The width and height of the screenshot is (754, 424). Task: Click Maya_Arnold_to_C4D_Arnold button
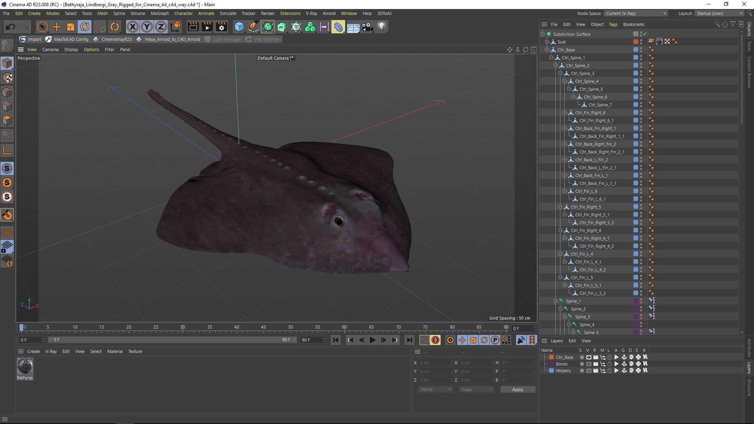(168, 39)
